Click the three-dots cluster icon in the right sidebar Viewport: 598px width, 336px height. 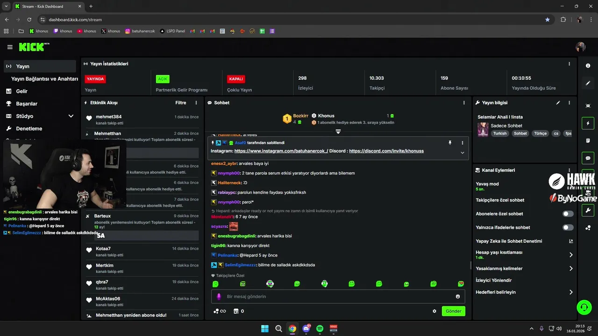click(x=588, y=228)
